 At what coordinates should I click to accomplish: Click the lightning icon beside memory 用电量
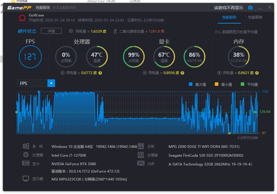[x=220, y=73]
